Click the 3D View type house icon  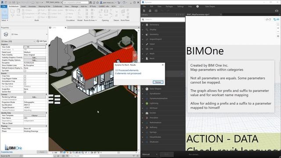point(6,34)
